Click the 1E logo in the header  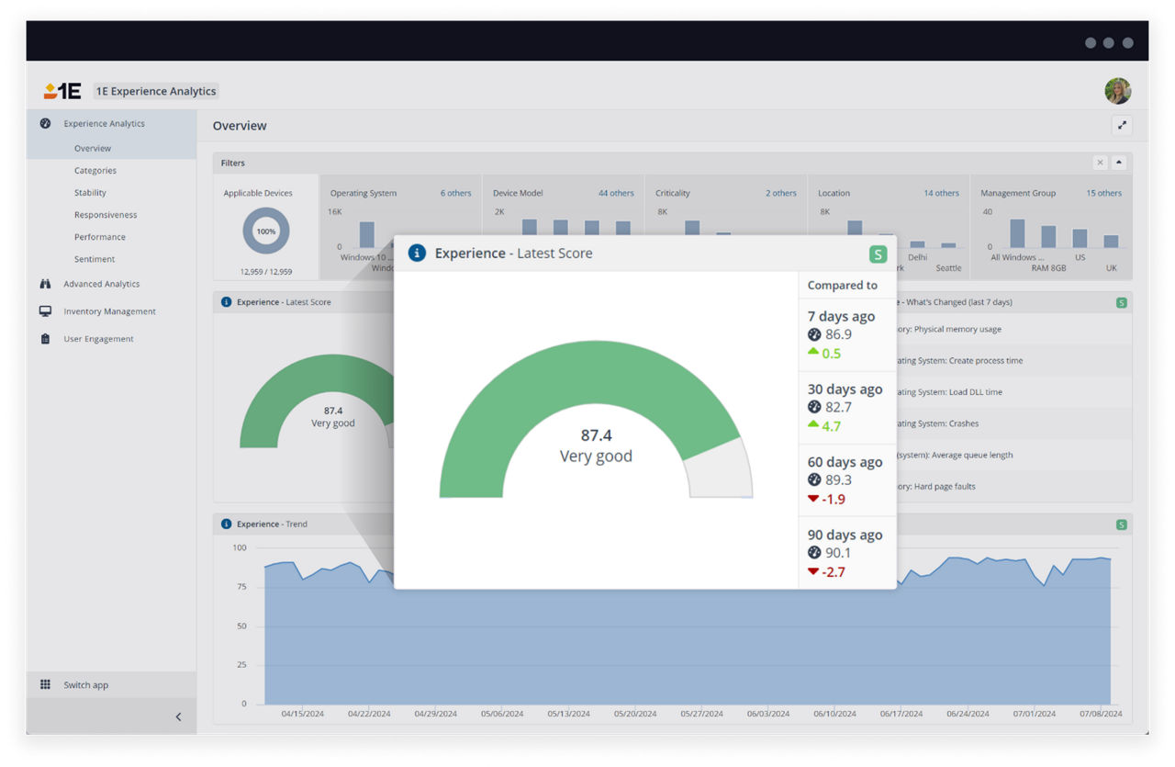(61, 90)
